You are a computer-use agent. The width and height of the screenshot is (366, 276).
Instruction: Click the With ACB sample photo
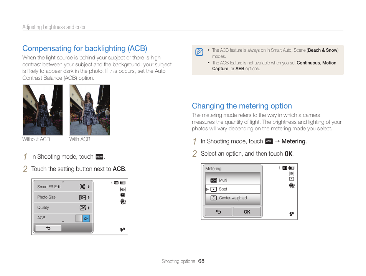[90, 110]
